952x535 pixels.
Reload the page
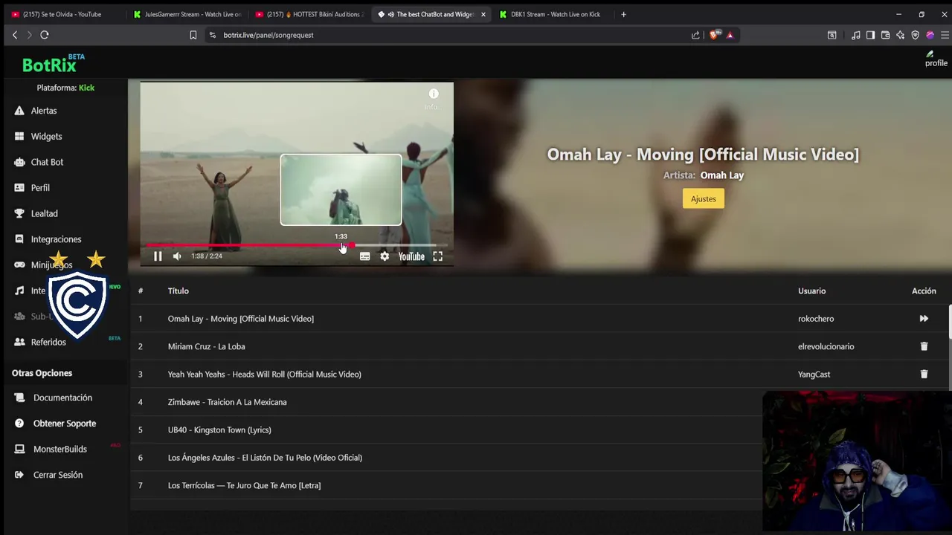45,35
